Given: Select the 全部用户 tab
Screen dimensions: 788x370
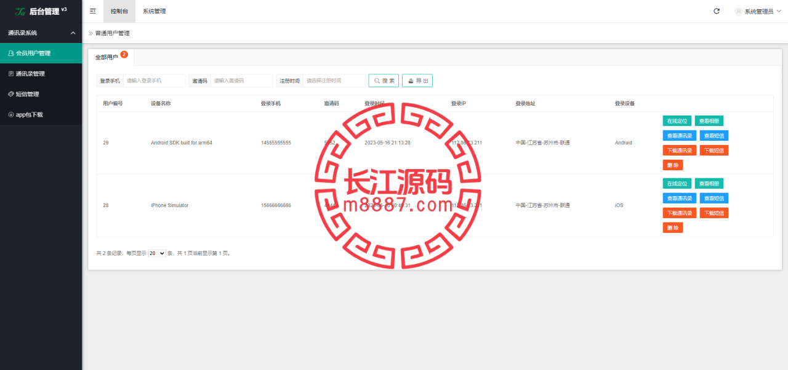Looking at the screenshot, I should 111,57.
